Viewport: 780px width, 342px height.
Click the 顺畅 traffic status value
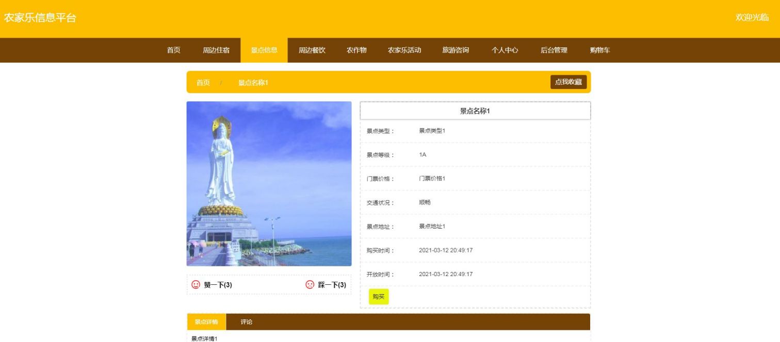[x=425, y=202]
